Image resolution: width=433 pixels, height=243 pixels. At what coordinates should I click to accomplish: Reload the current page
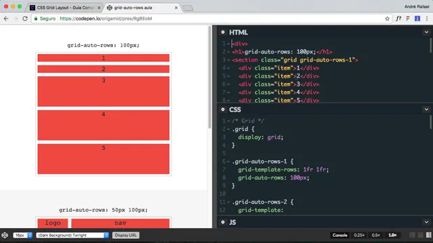coord(25,18)
